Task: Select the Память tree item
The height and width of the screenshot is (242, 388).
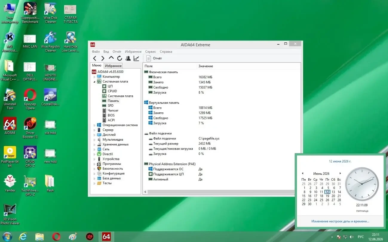Action: 113,101
